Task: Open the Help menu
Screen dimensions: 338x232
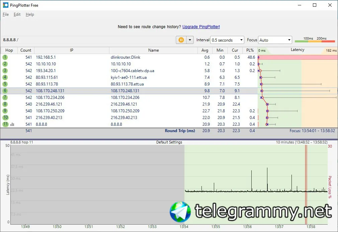Action: 30,14
